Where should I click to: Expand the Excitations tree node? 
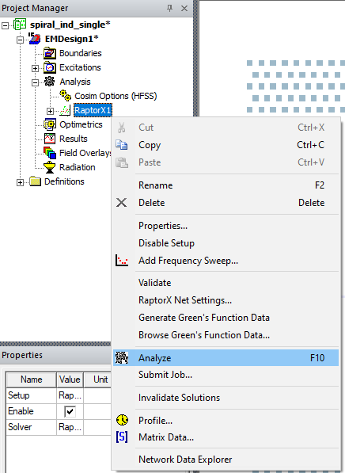(x=35, y=68)
